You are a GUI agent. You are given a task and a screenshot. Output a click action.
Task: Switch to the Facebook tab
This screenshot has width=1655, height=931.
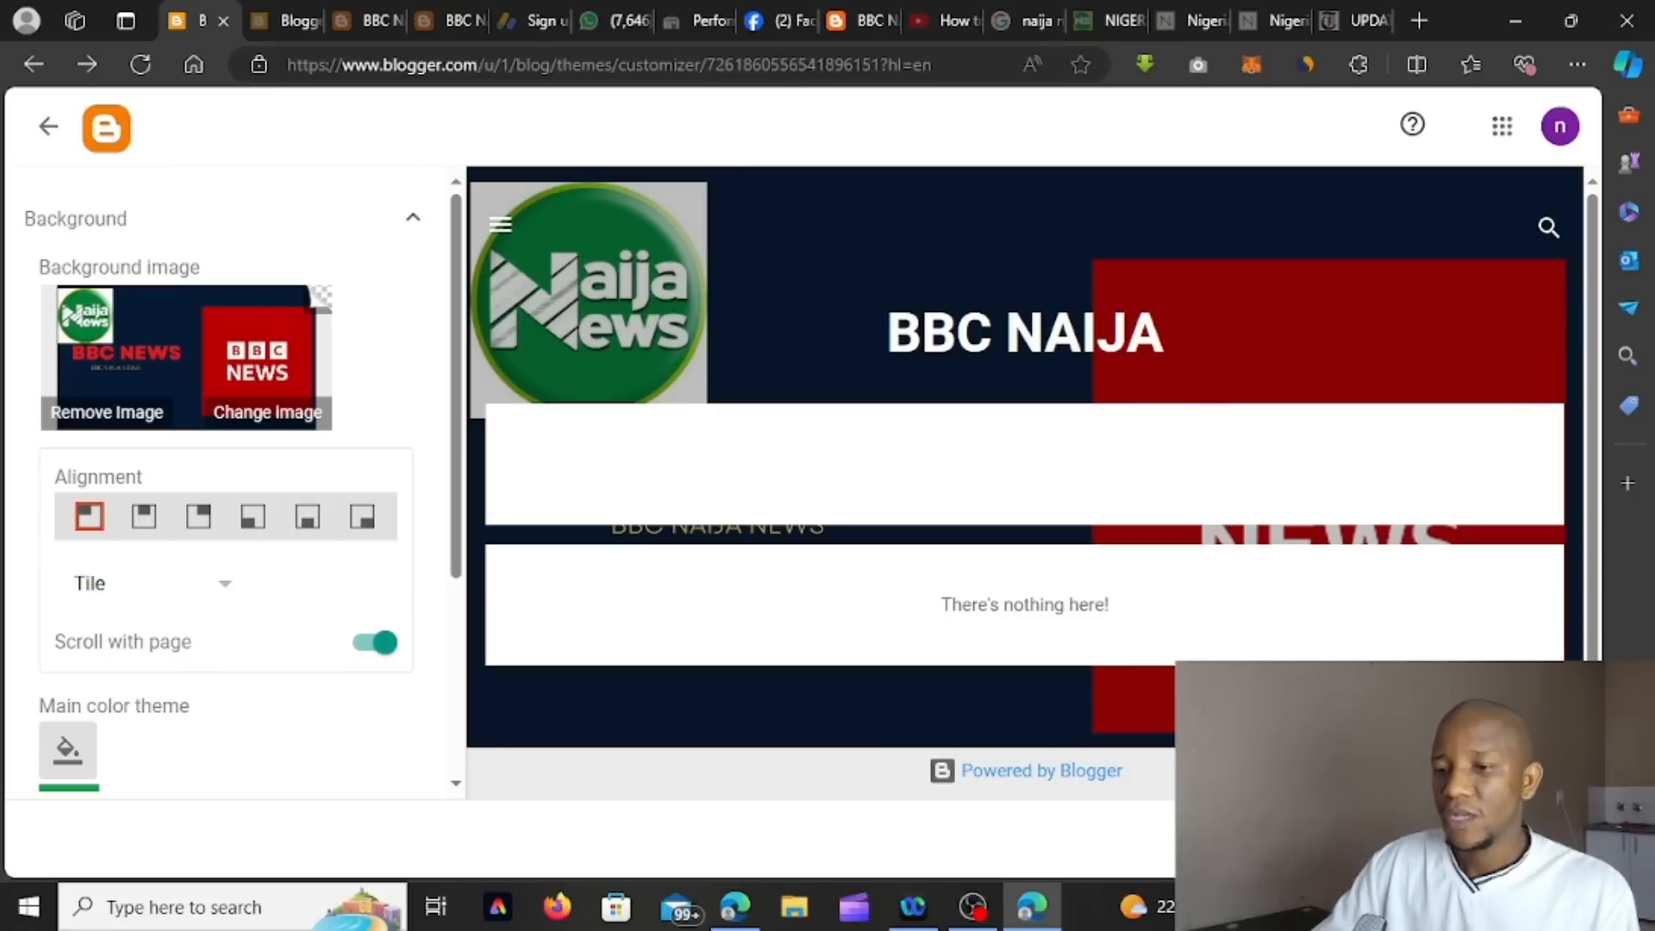(779, 21)
